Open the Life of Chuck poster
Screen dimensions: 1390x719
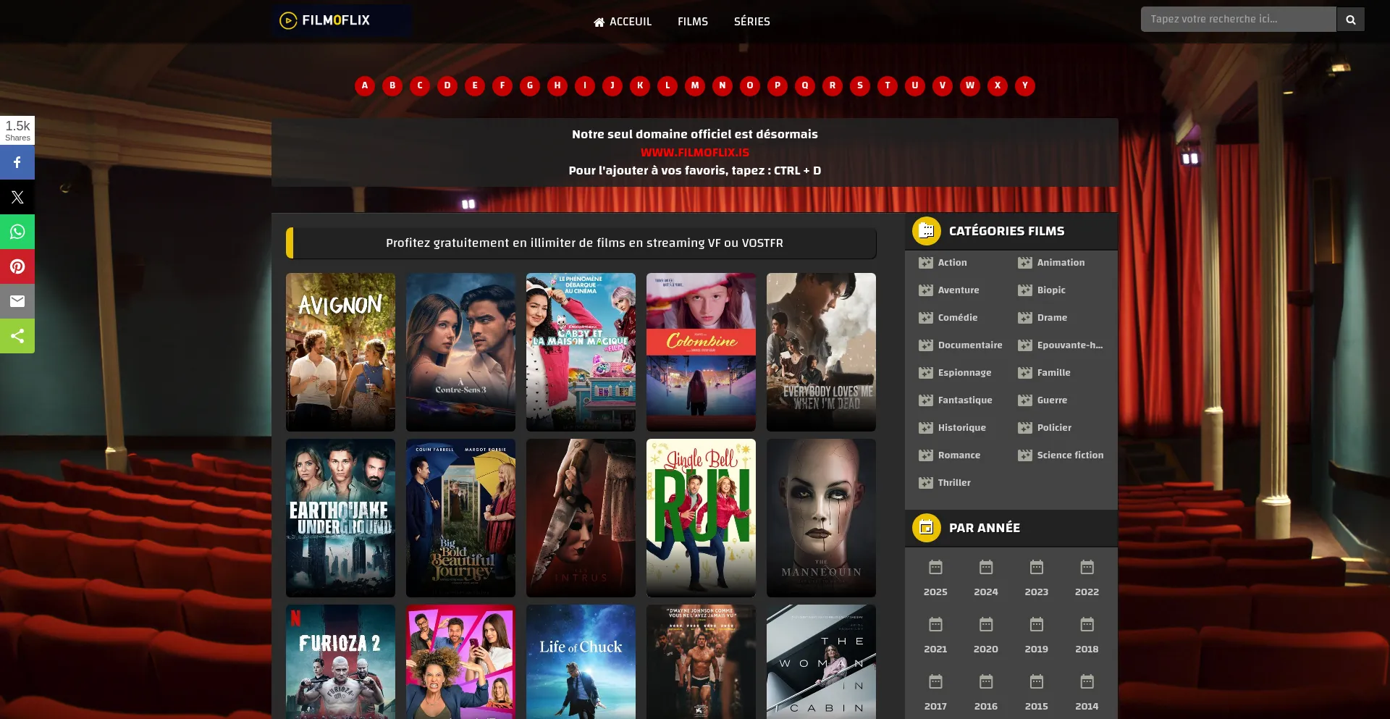tap(581, 662)
